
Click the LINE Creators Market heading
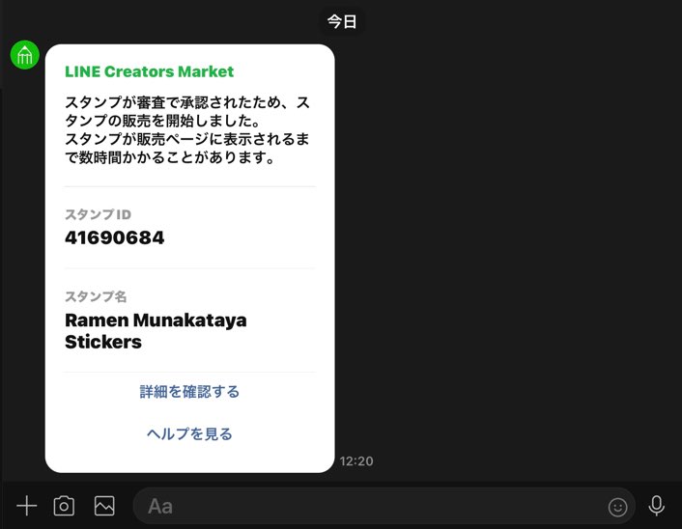[149, 71]
